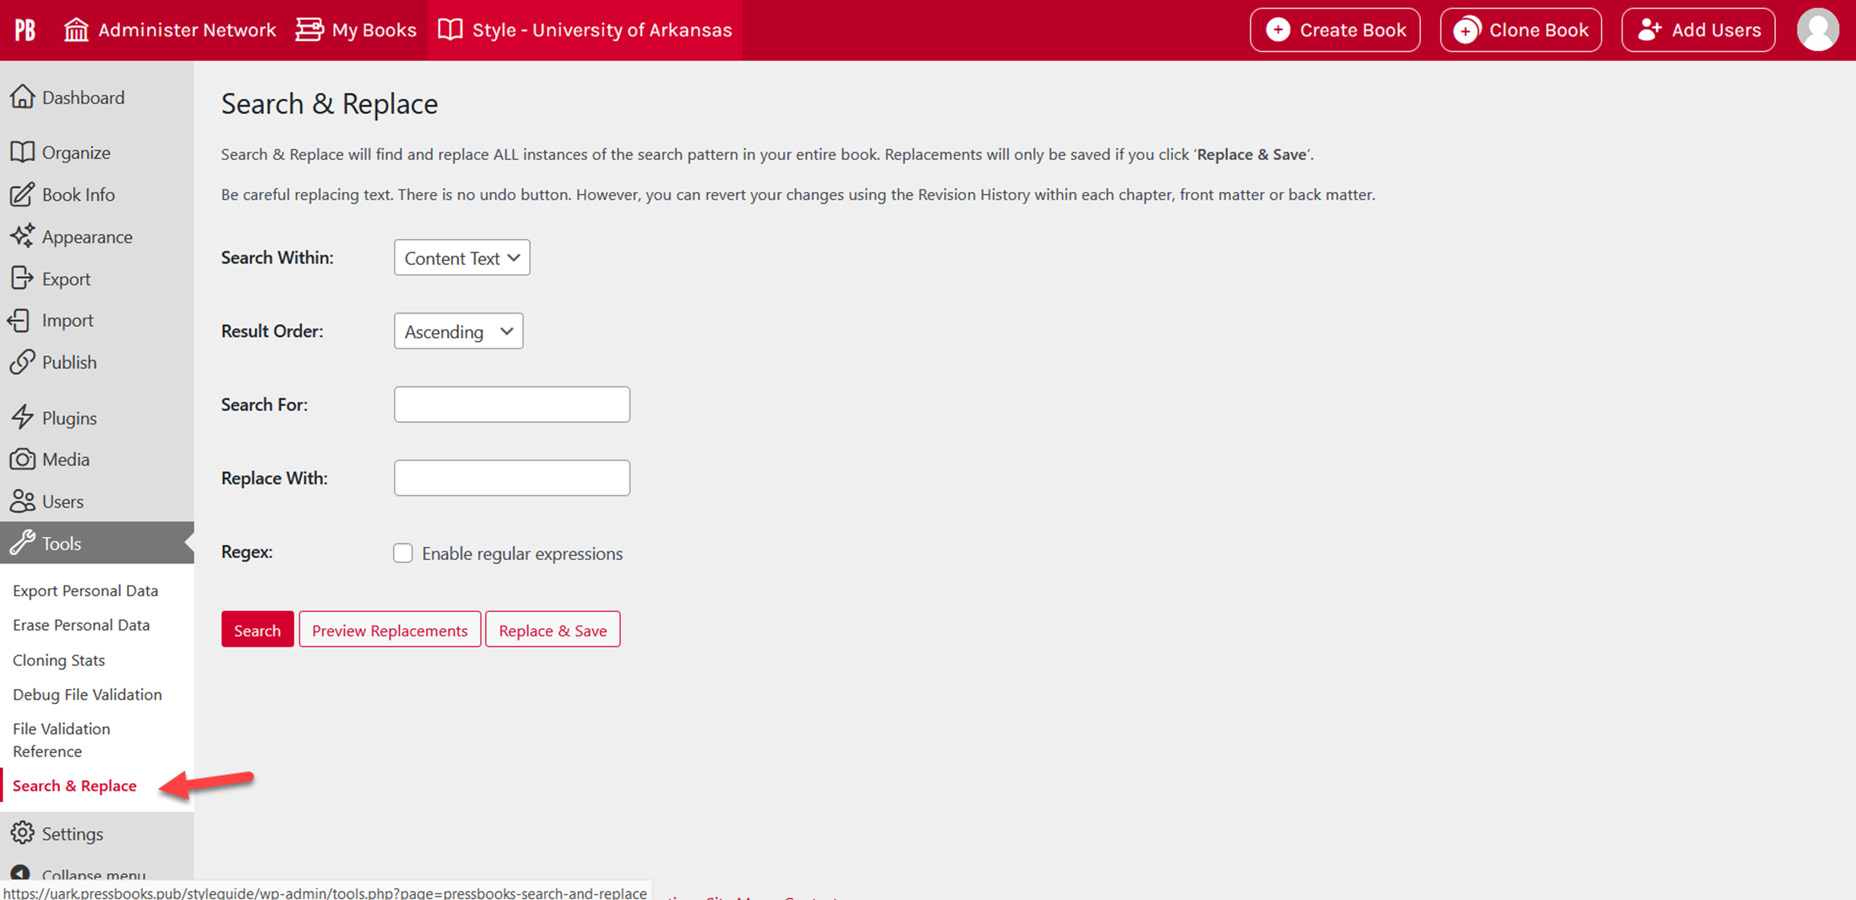
Task: Click the Replace & Save button
Action: click(552, 629)
